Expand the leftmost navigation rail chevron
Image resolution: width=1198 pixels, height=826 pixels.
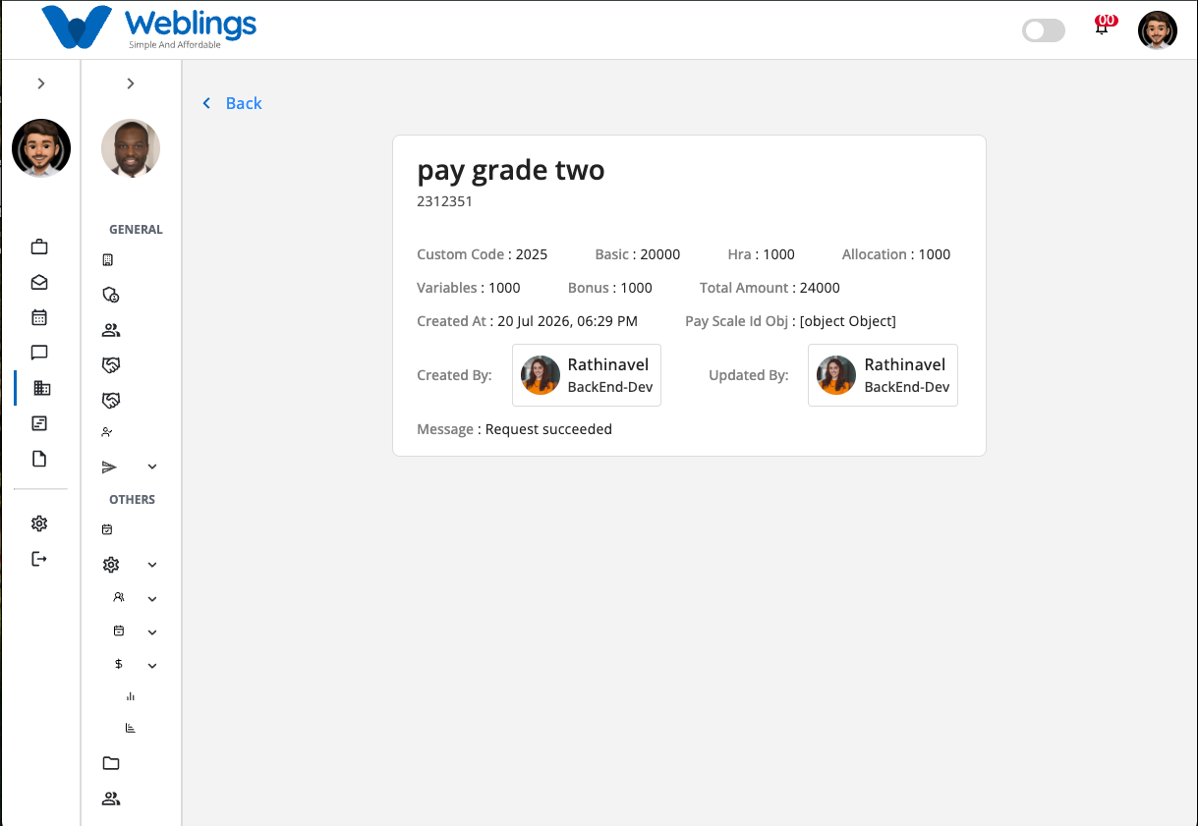pos(41,83)
